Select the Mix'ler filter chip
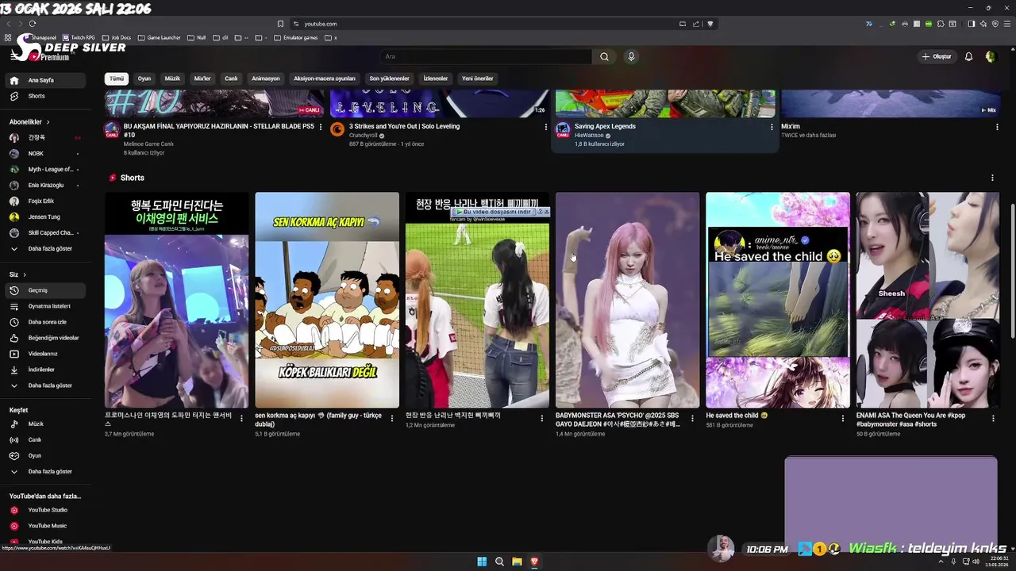Image resolution: width=1016 pixels, height=571 pixels. click(202, 79)
